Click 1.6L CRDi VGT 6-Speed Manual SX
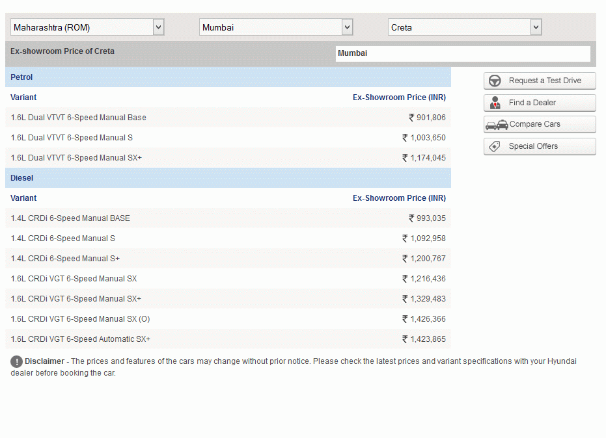 (x=74, y=279)
